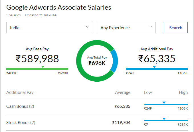Click the Stock Bonus range triangle marker

[x=164, y=119]
